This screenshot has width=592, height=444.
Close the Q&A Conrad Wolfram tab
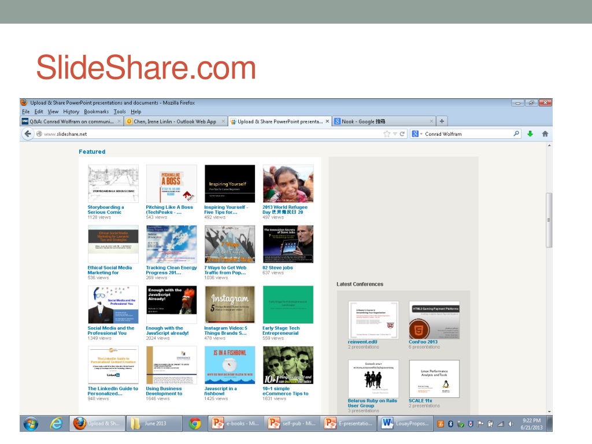[119, 121]
